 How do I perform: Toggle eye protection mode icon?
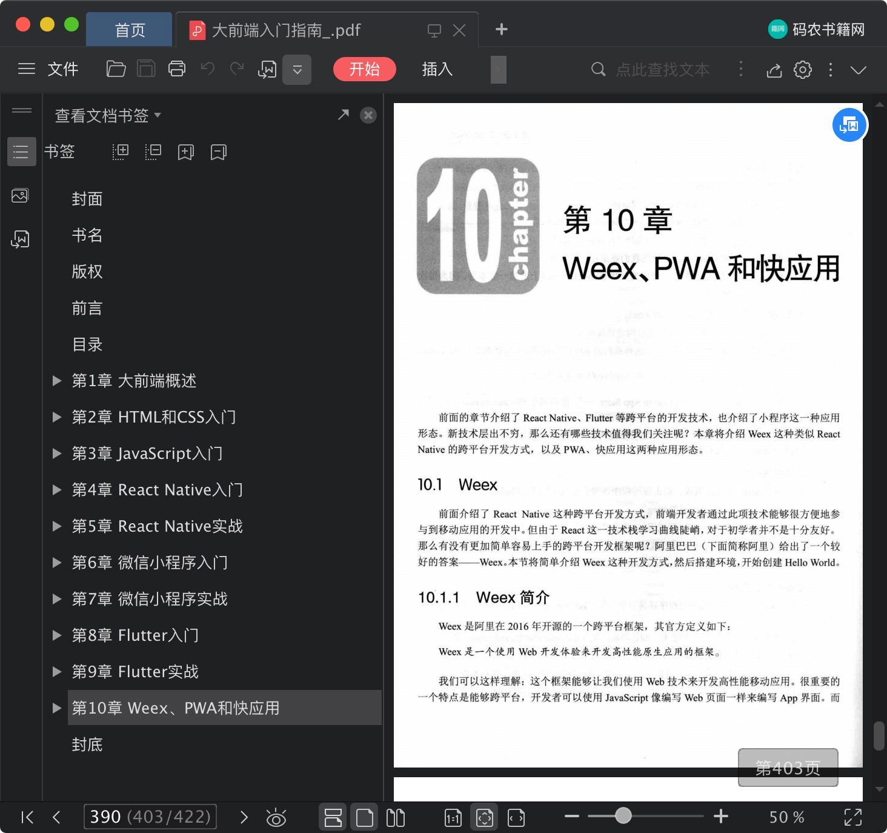pyautogui.click(x=276, y=818)
